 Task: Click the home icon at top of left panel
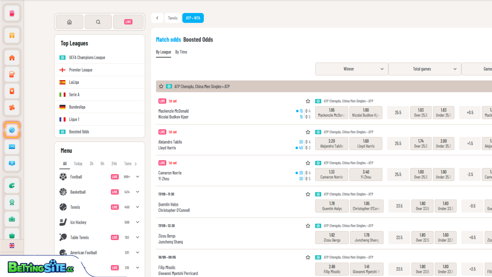[x=69, y=22]
